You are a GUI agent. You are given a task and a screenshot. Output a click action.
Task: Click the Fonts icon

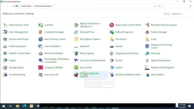pyautogui.click(x=147, y=39)
